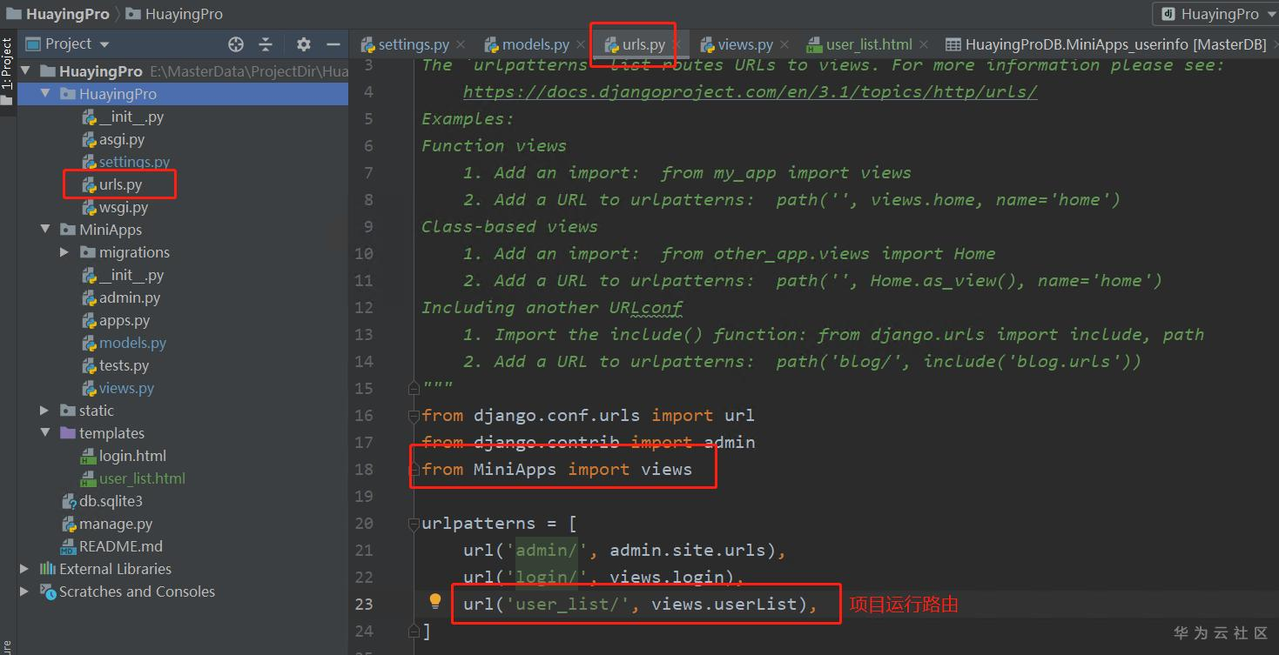
Task: Switch to settings.py editor tab
Action: pos(414,44)
